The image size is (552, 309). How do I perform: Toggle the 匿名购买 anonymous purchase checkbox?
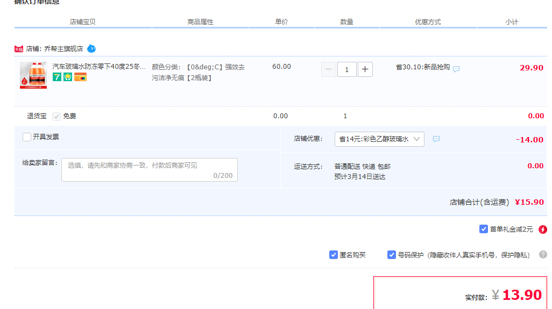(x=334, y=255)
